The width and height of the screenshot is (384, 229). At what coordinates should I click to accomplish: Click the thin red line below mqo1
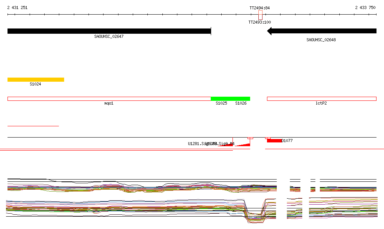pos(33,126)
